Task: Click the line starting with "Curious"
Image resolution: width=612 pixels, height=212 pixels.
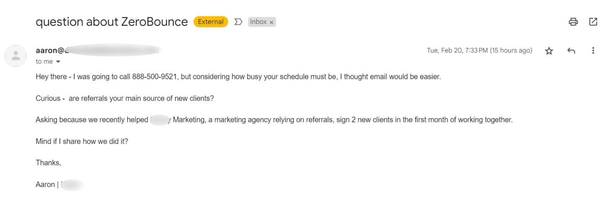Action: tap(124, 98)
